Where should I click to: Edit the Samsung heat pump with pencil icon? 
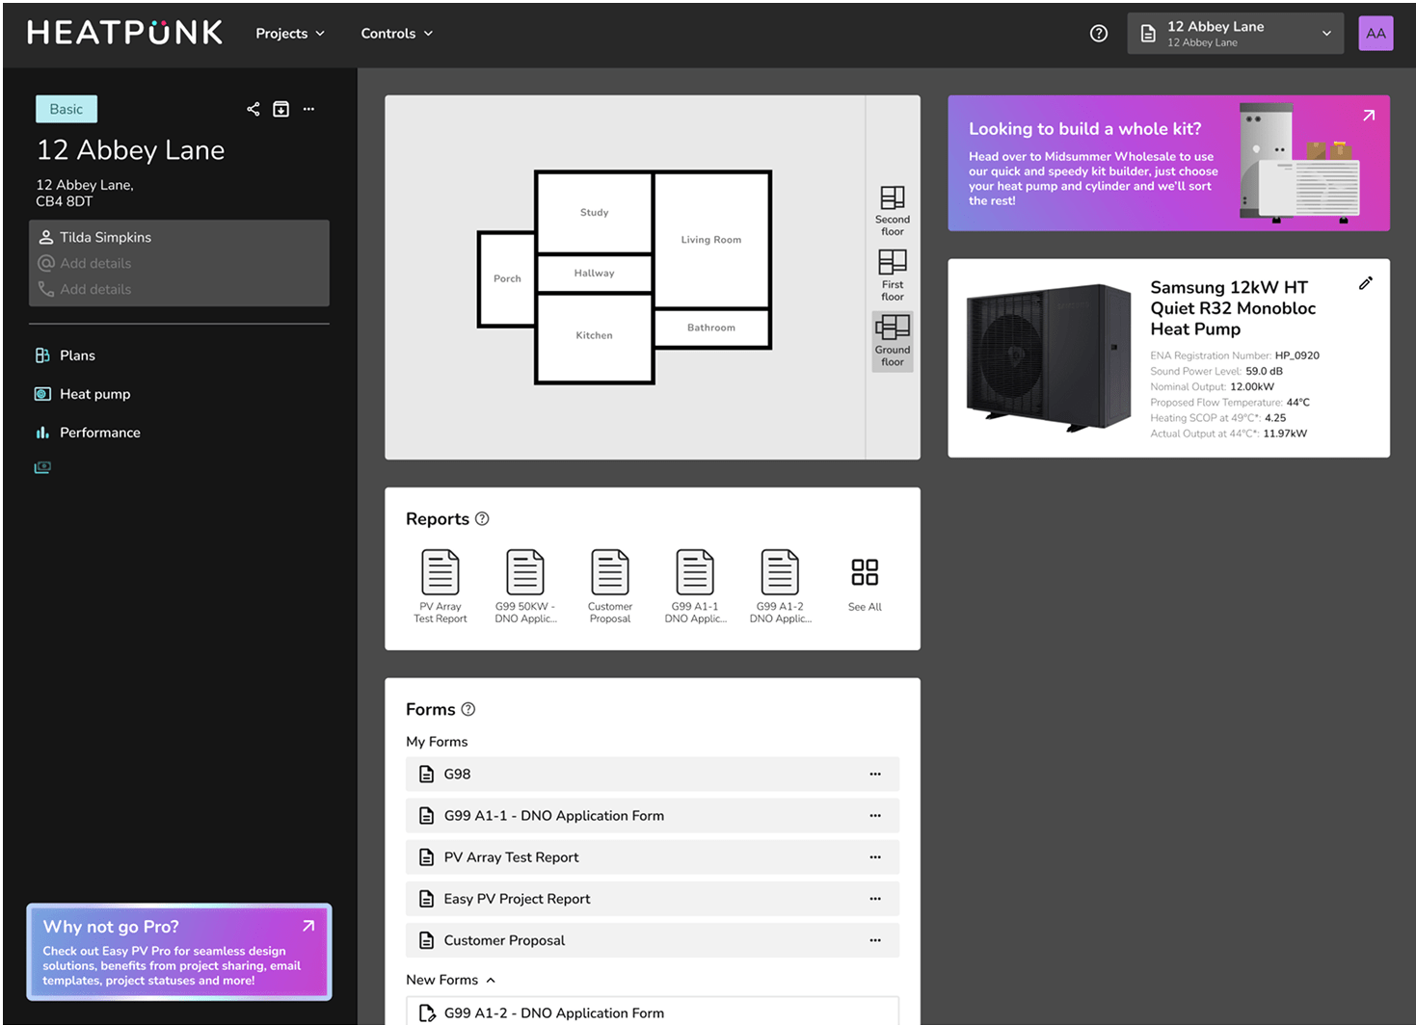coord(1365,283)
